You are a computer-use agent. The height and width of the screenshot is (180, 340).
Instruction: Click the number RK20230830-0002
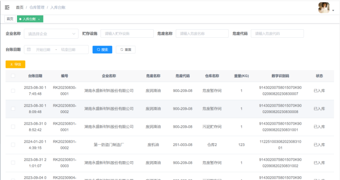(x=65, y=109)
